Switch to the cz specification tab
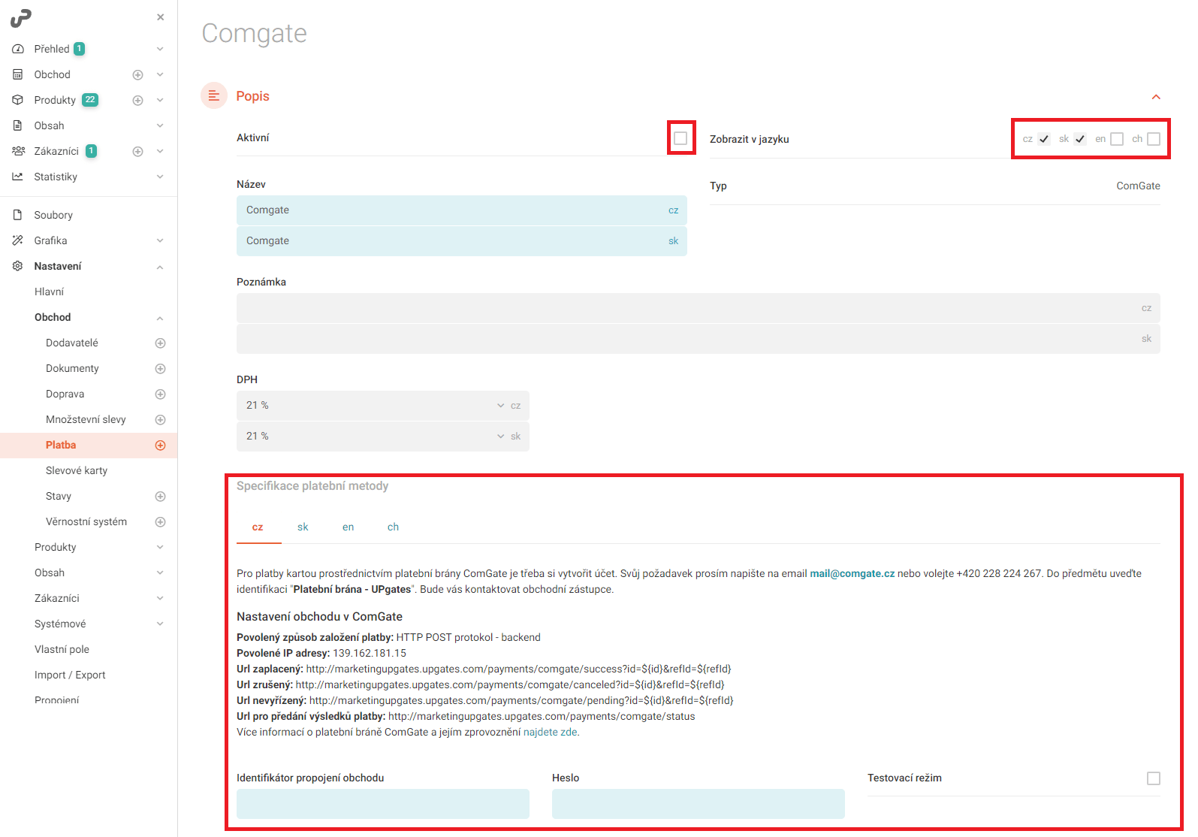Viewport: 1198px width, 837px height. [258, 527]
